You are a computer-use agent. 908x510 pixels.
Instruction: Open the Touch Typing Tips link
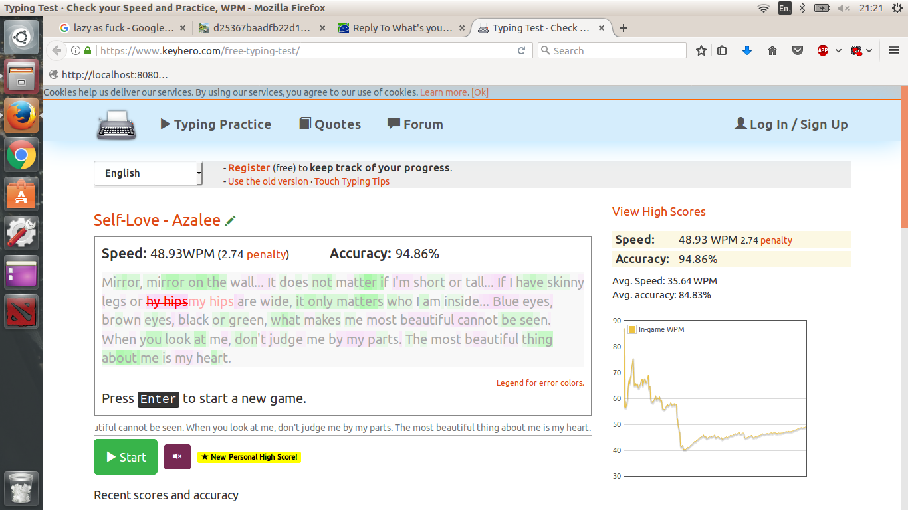pyautogui.click(x=352, y=181)
